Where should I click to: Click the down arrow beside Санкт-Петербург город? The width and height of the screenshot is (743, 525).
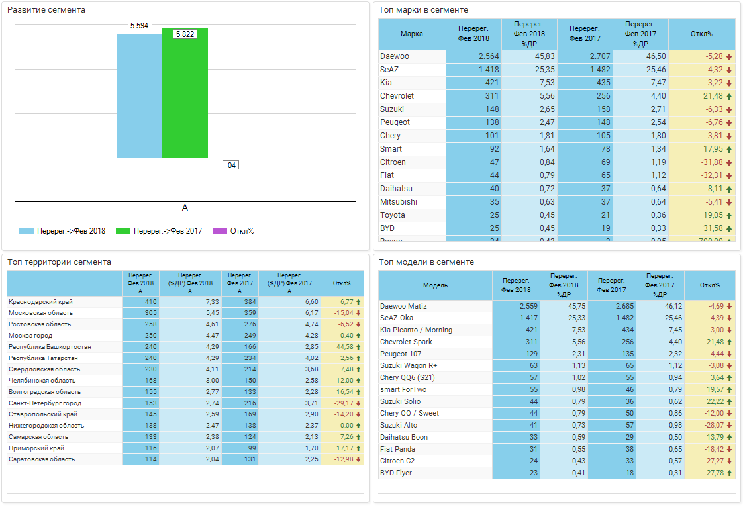358,403
